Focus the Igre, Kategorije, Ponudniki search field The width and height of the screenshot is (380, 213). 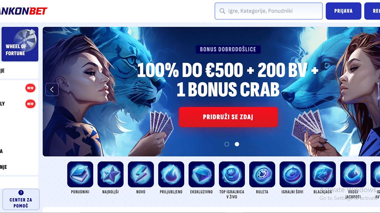(269, 11)
